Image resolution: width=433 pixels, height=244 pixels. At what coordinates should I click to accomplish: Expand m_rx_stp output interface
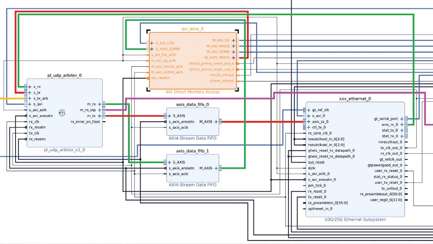coord(100,110)
